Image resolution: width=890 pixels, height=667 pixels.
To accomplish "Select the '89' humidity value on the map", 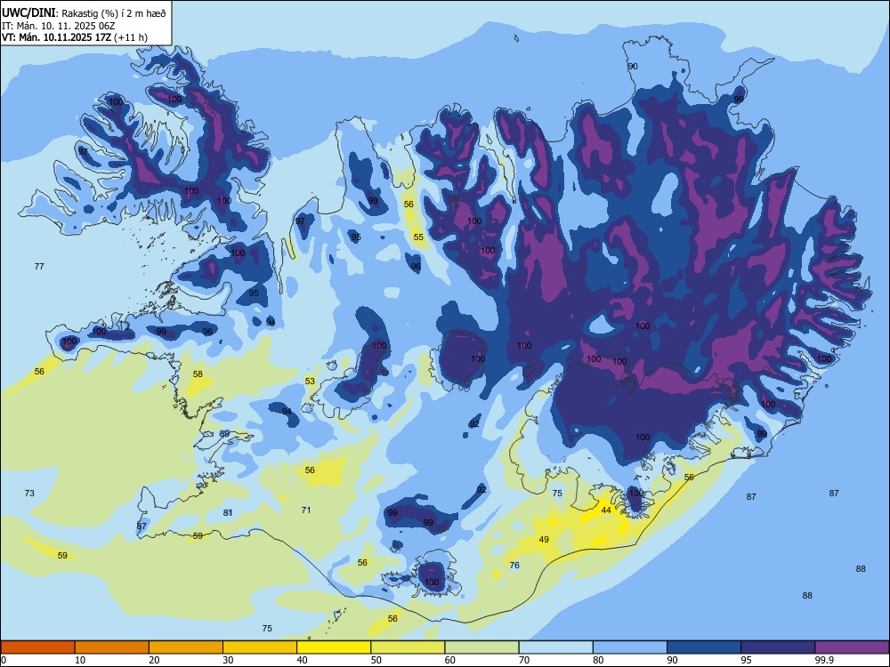I will click(224, 433).
